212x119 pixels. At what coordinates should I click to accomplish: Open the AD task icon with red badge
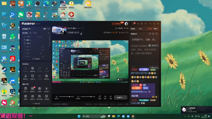[x=33, y=89]
